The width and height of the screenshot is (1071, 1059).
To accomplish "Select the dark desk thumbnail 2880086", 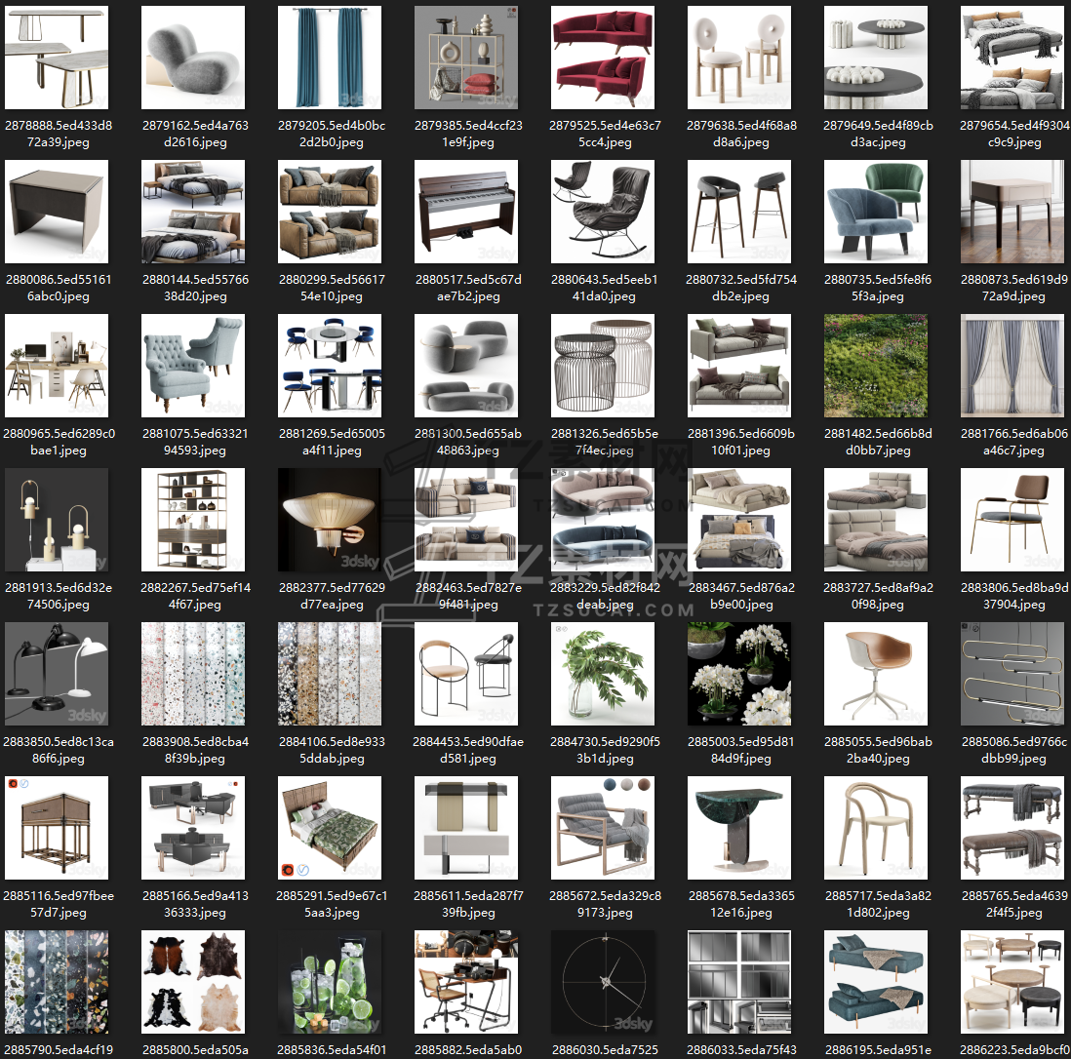I will pos(57,212).
